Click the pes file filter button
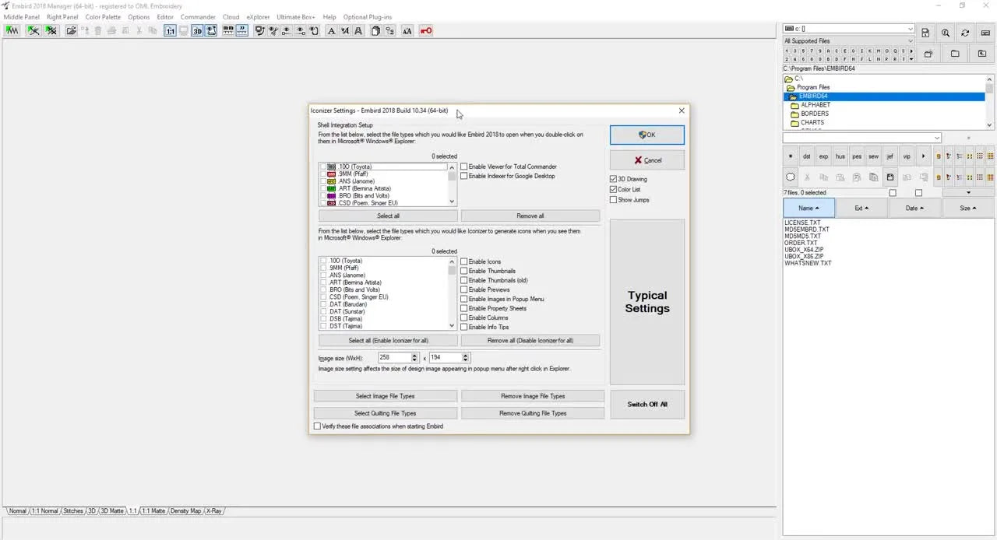This screenshot has height=540, width=997. [857, 156]
